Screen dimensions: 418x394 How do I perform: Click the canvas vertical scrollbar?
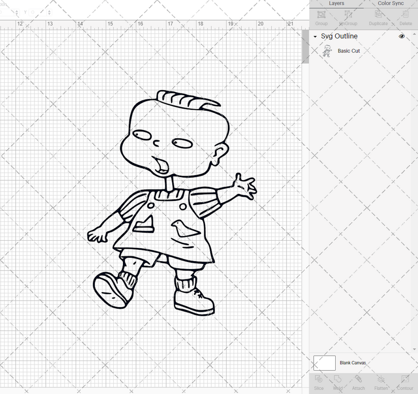[x=305, y=46]
